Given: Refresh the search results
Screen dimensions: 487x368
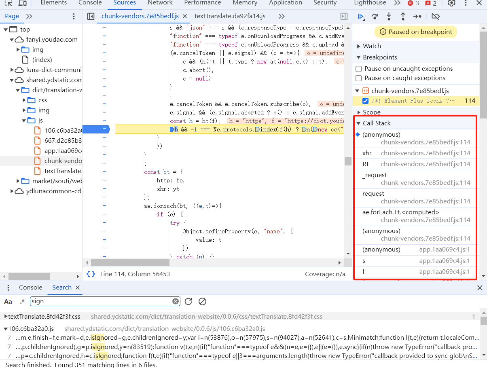Looking at the screenshot, I should (x=188, y=301).
